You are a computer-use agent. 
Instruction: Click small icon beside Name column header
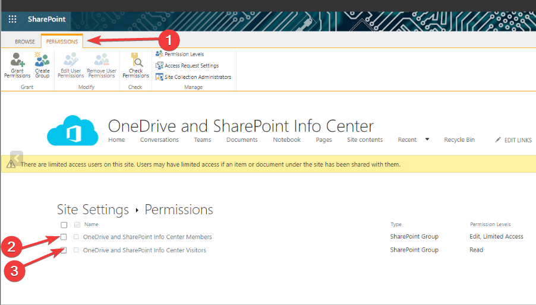coord(77,224)
